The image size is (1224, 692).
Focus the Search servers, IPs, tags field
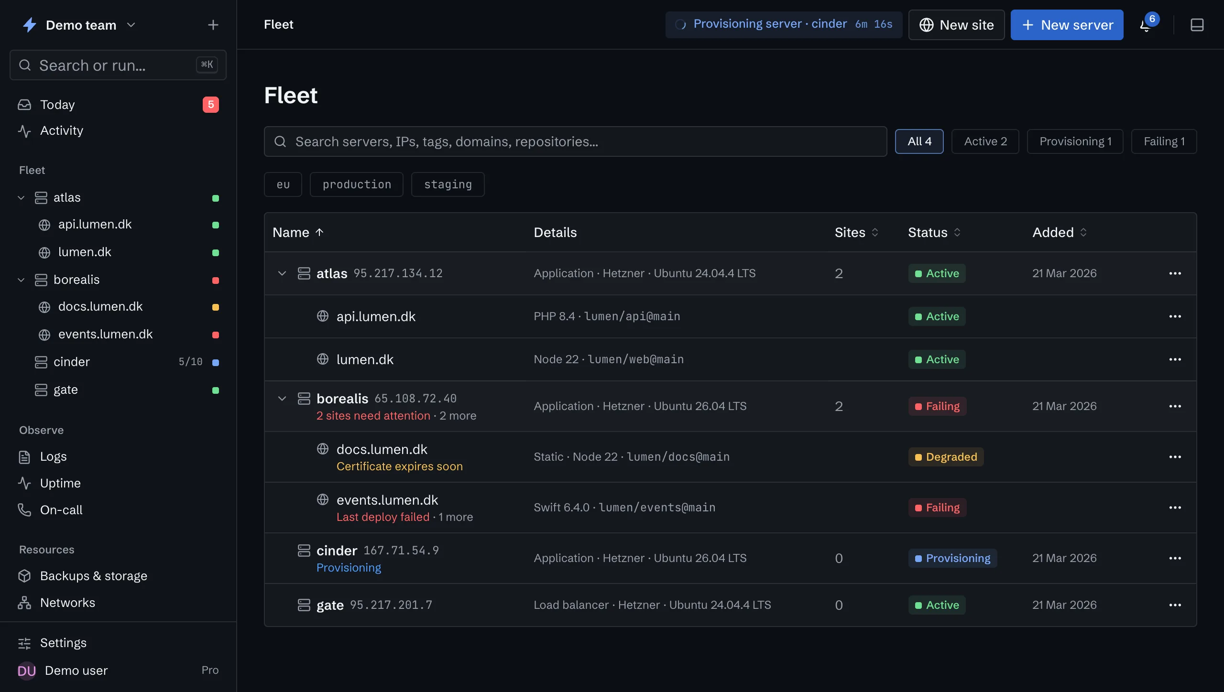[576, 141]
